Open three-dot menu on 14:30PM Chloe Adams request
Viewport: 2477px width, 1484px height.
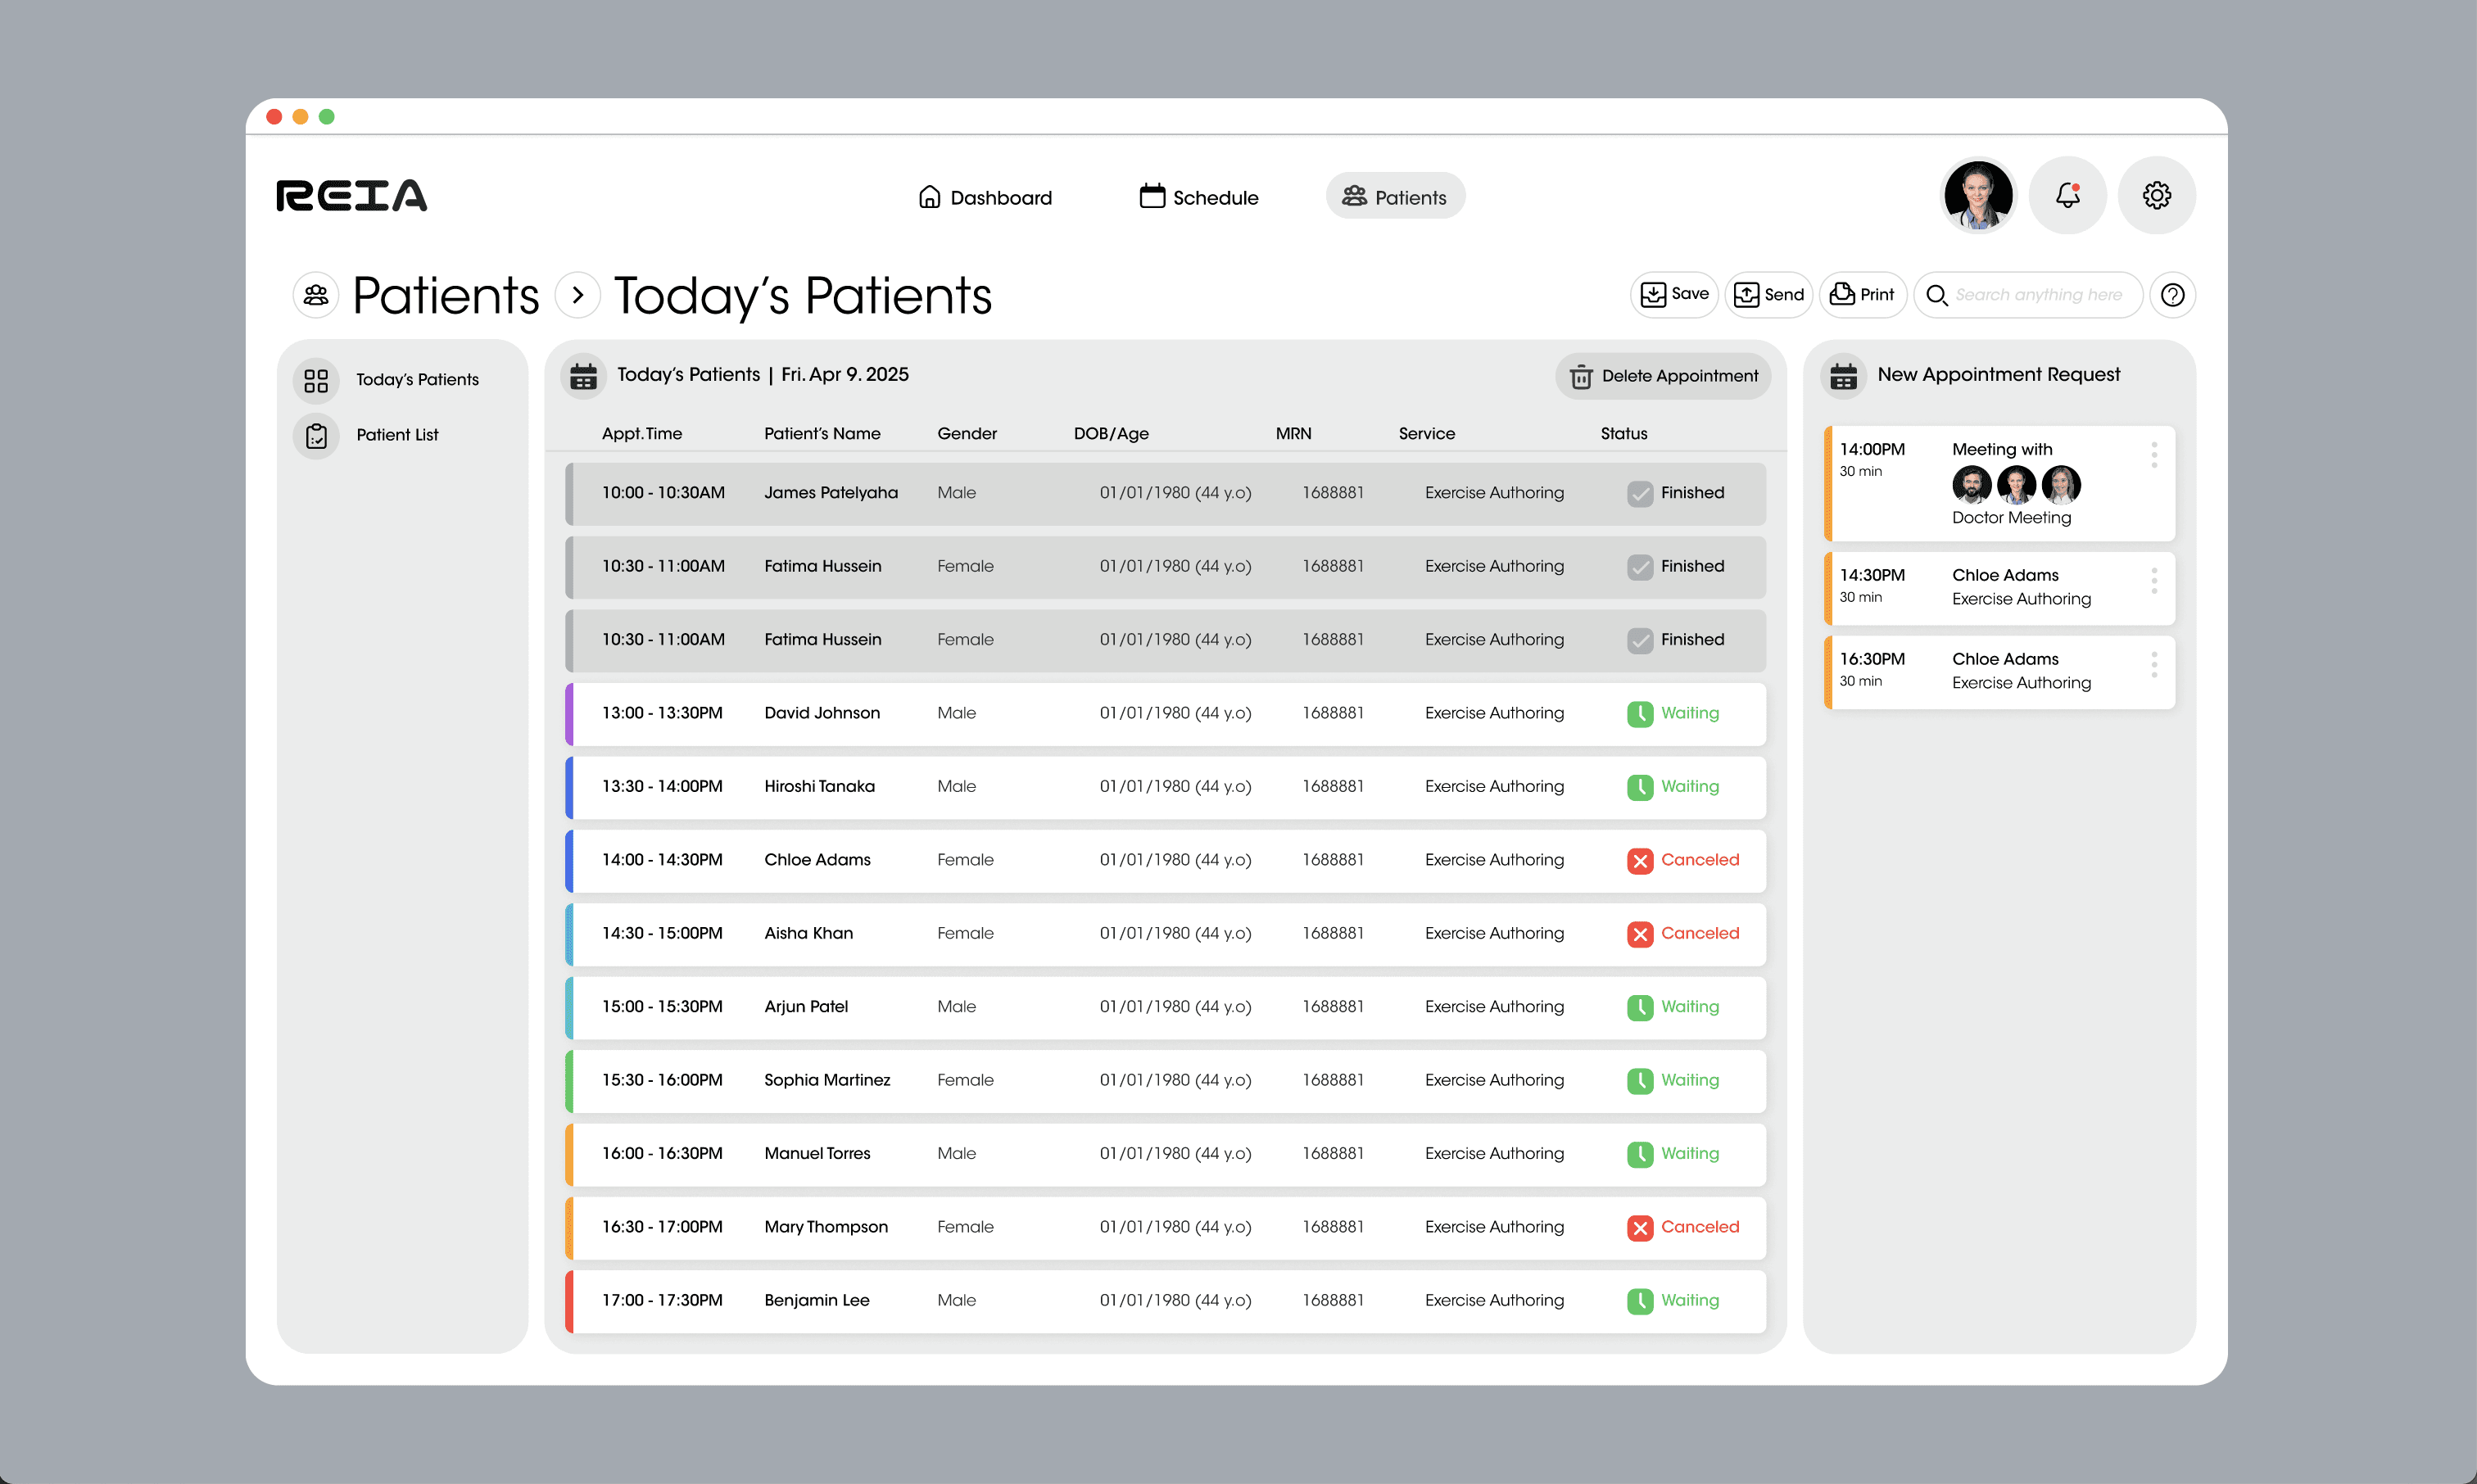(2154, 581)
